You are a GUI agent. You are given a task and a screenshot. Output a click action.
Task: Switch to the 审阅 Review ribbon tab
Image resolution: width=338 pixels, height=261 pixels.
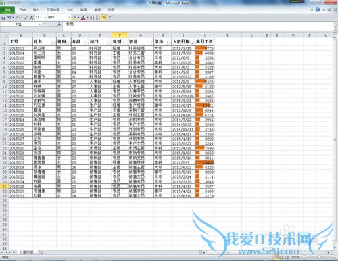coord(97,10)
